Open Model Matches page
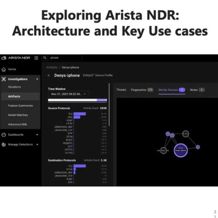The image size is (218, 218). click(18, 115)
